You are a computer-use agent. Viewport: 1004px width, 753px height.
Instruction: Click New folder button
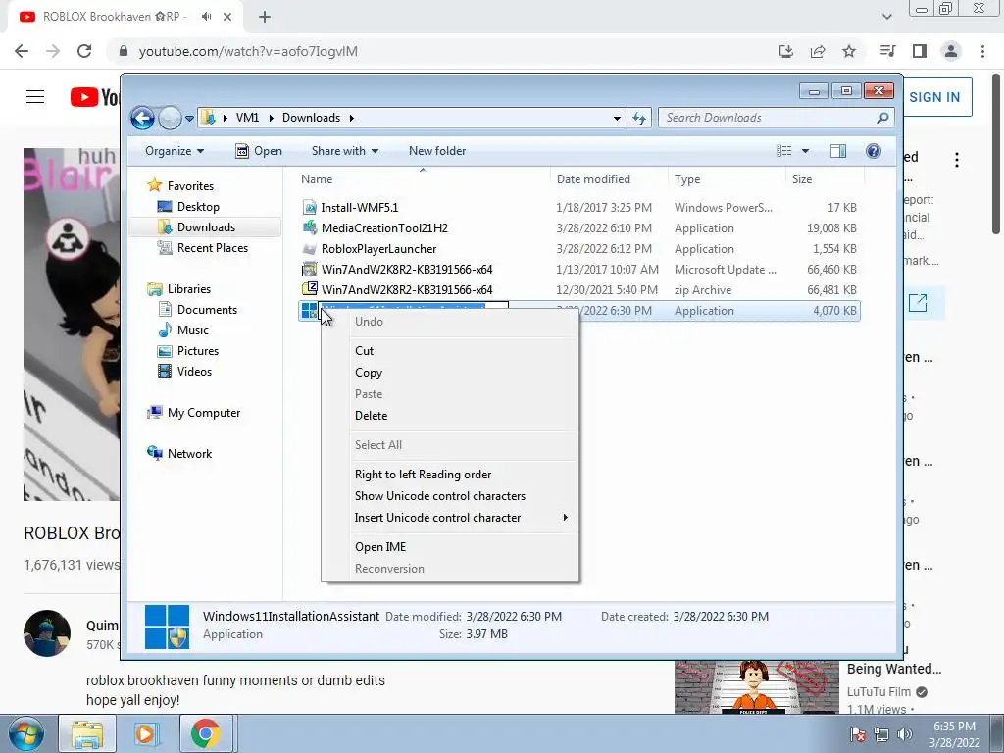pyautogui.click(x=437, y=151)
